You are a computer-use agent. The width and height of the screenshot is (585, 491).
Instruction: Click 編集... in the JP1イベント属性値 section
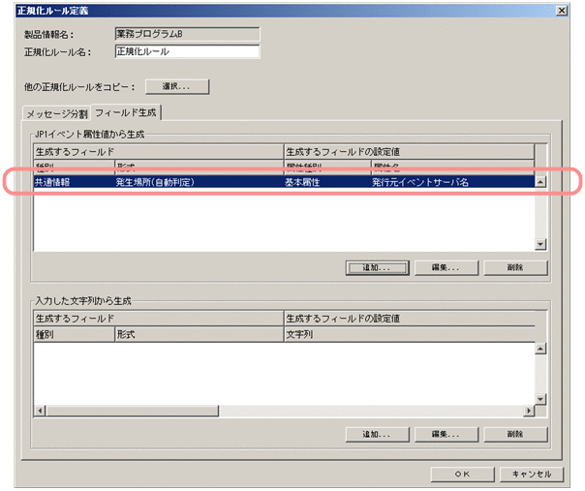(446, 268)
